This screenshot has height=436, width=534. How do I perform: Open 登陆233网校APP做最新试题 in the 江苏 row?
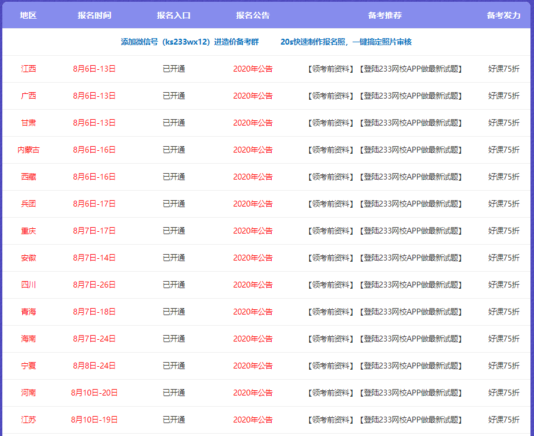(411, 420)
